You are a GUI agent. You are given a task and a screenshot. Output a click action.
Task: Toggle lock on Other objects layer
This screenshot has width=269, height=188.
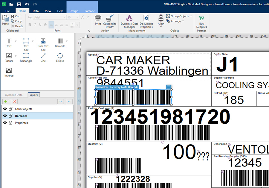click(10, 109)
